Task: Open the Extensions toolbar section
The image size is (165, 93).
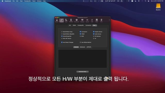Action: point(77,20)
